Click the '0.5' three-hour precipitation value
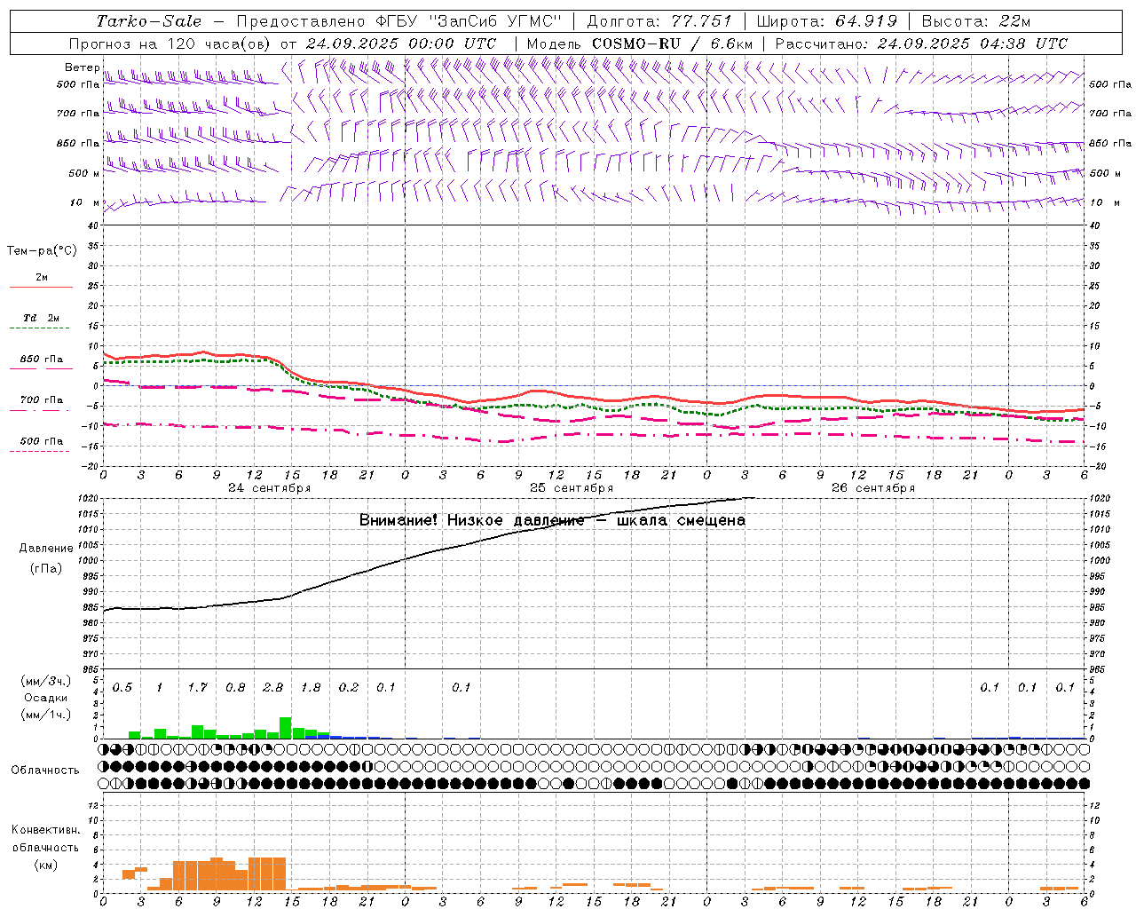 [x=122, y=688]
